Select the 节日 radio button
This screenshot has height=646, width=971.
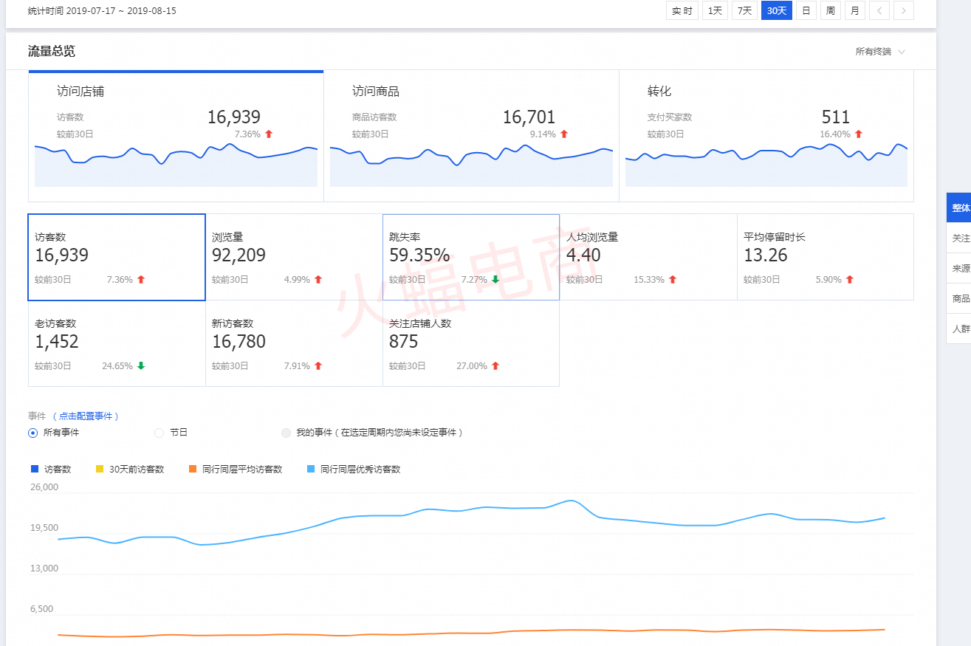click(x=159, y=433)
